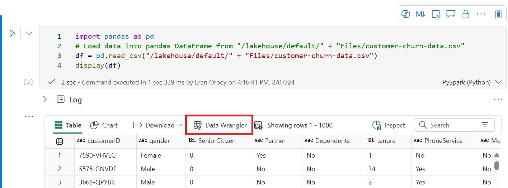Select gender column header

pyautogui.click(x=161, y=141)
